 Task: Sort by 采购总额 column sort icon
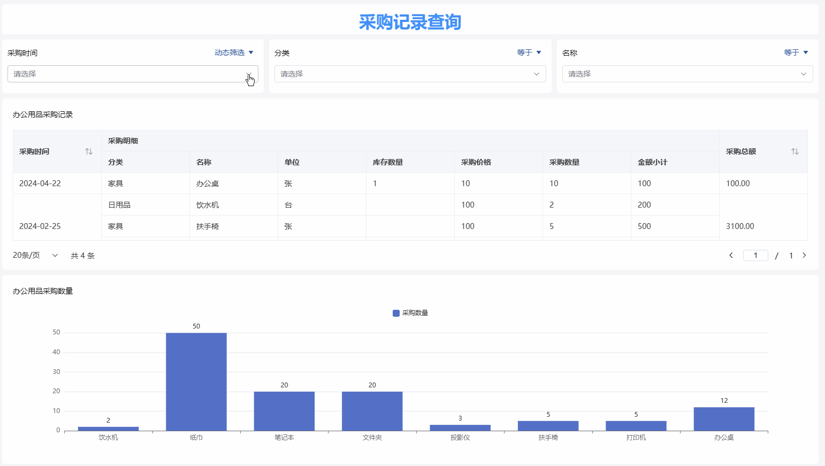pos(795,151)
